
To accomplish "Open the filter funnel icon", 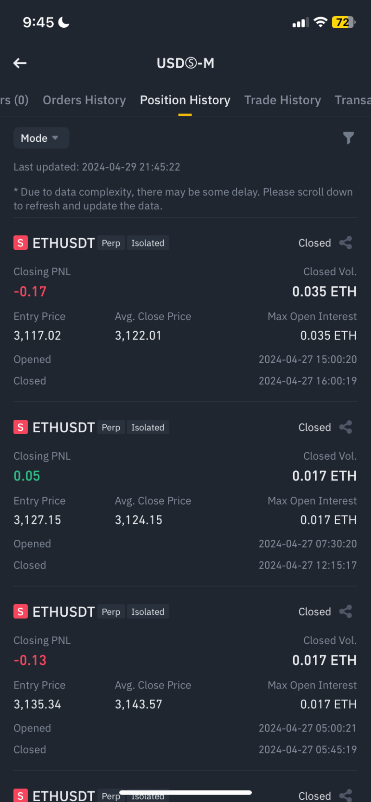I will [x=348, y=138].
